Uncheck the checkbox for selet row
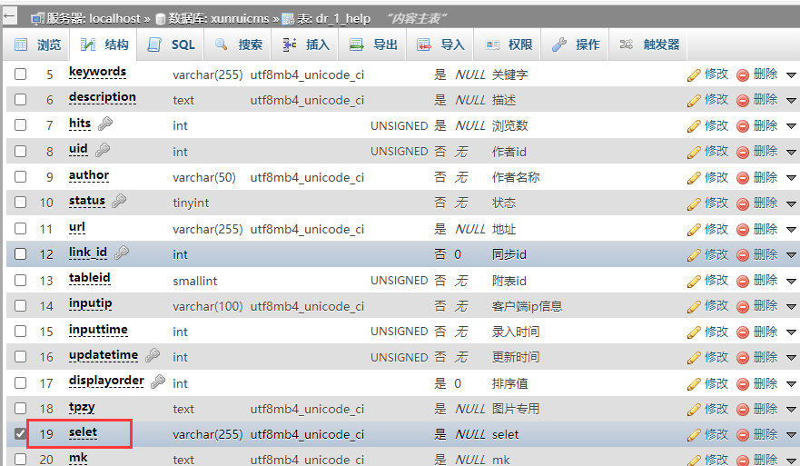Viewport: 800px width, 466px height. coord(20,434)
